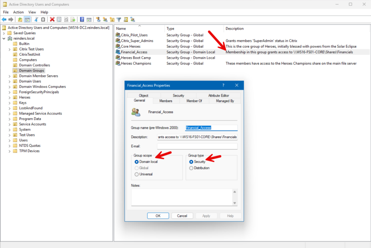Select the Heroes Boot Camp group row
The width and height of the screenshot is (371, 248).
[242, 57]
